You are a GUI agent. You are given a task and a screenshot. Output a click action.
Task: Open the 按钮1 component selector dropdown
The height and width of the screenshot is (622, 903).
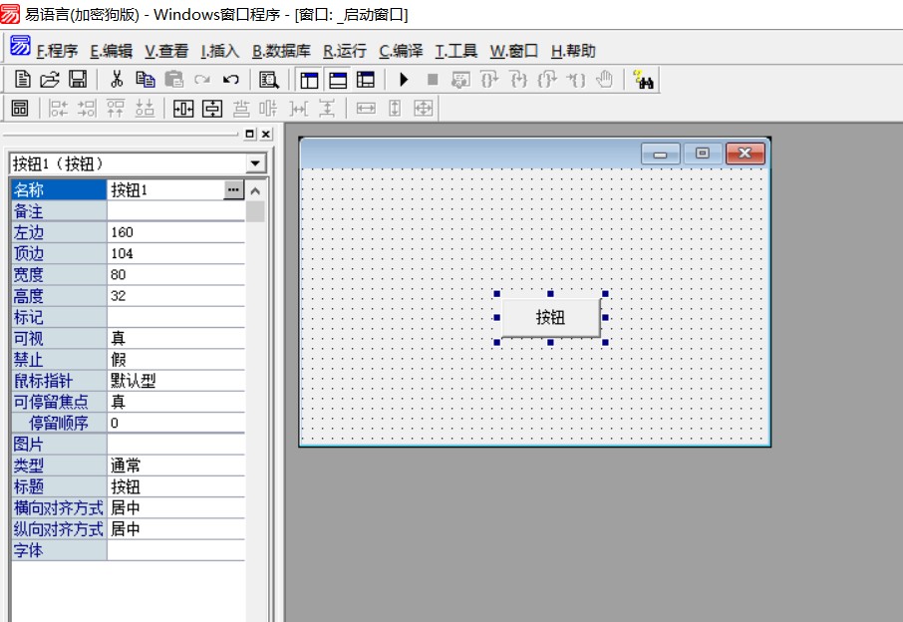click(256, 163)
